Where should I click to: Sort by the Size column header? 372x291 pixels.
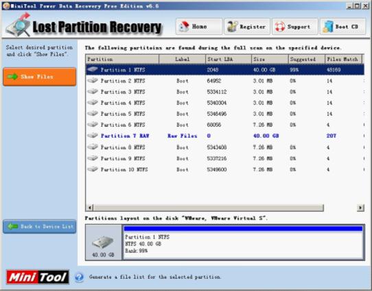point(270,59)
